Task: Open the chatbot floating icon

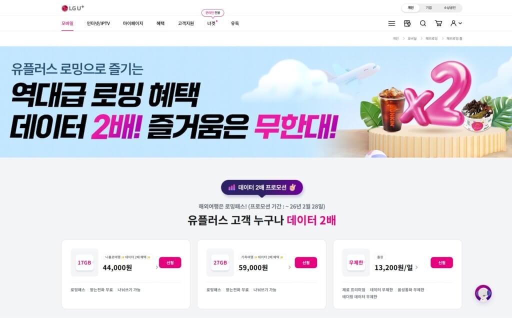Action: pos(483,293)
